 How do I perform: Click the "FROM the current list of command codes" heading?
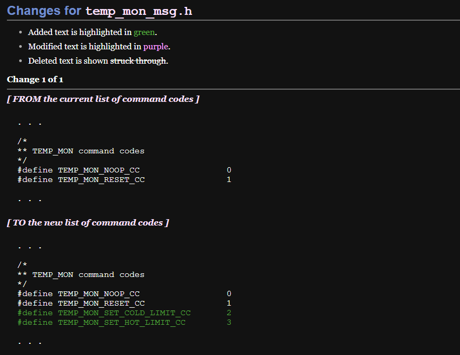[x=103, y=99]
